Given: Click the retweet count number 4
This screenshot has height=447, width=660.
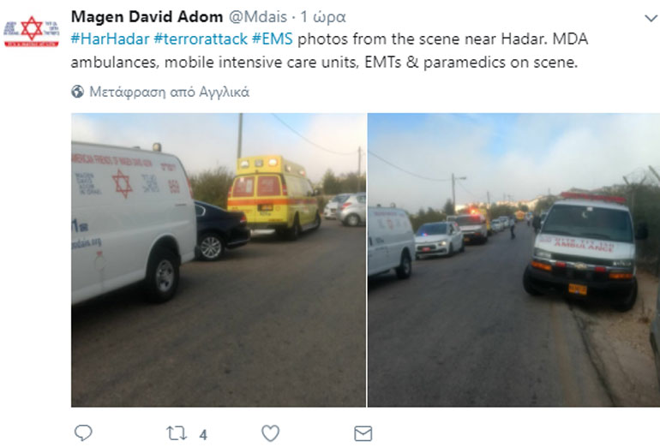Looking at the screenshot, I should [203, 434].
